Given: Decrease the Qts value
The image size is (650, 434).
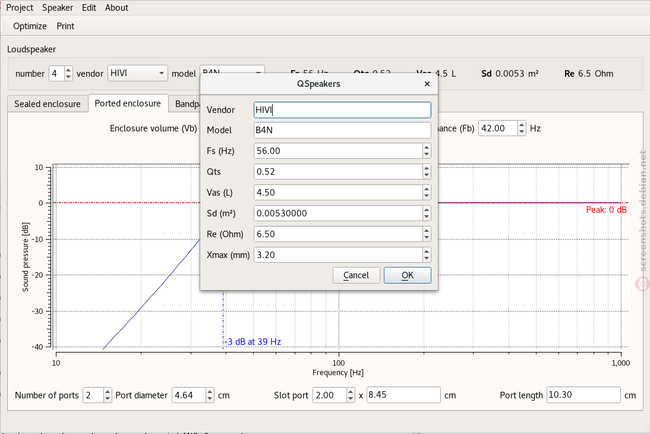Looking at the screenshot, I should (427, 175).
